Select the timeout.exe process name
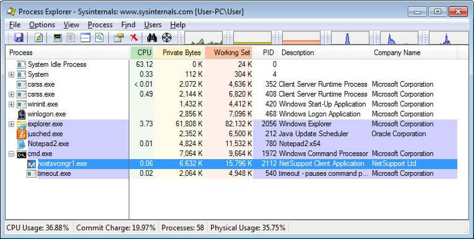474x239 pixels. [54, 173]
